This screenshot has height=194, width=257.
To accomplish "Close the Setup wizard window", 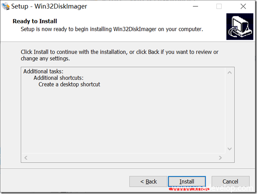I will coord(243,6).
